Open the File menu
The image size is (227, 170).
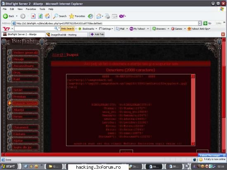point(5,9)
